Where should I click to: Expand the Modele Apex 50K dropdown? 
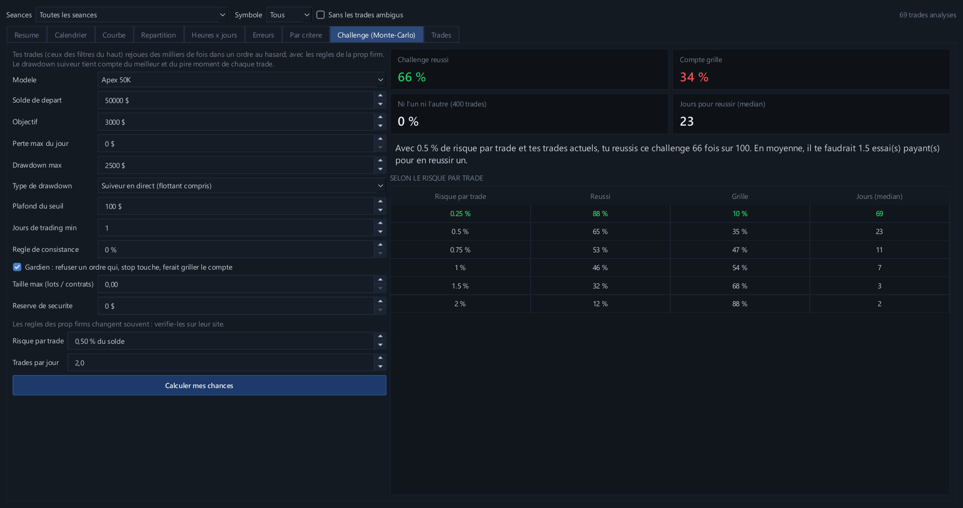coord(242,80)
